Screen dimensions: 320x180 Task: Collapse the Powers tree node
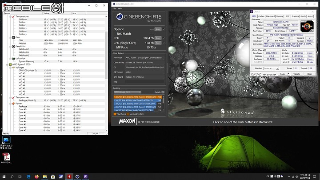point(10,104)
